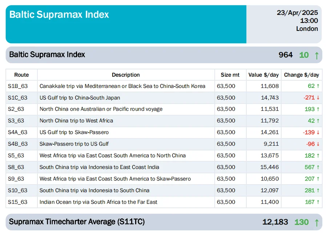The image size is (327, 234).
Task: Click size '63,500' in S9_63 row
Action: (x=226, y=179)
